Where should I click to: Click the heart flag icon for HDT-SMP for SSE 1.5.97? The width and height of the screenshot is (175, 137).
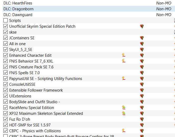pyautogui.click(x=142, y=125)
